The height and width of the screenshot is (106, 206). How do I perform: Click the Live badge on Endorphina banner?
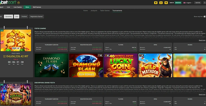point(2,85)
